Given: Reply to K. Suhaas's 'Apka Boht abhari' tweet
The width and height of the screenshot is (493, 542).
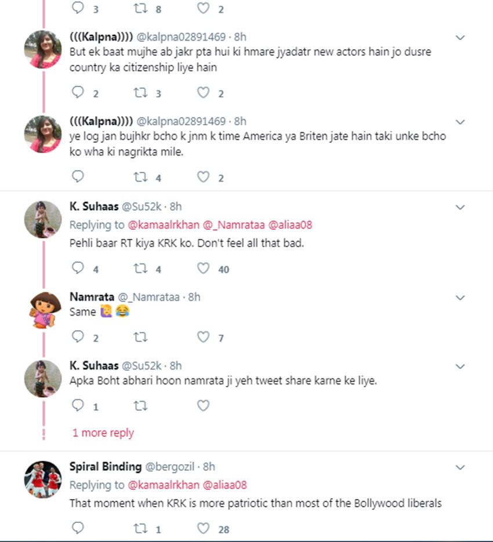Looking at the screenshot, I should pyautogui.click(x=78, y=406).
